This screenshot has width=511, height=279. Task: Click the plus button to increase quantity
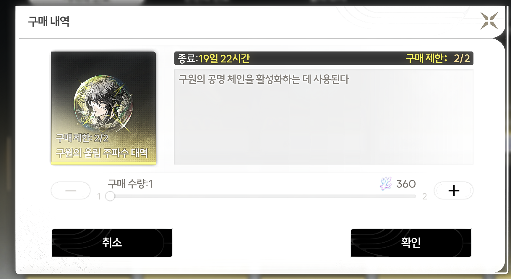(454, 191)
